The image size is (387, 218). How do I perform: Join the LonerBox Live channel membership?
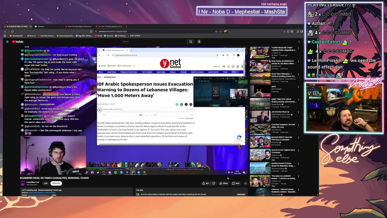(46, 183)
